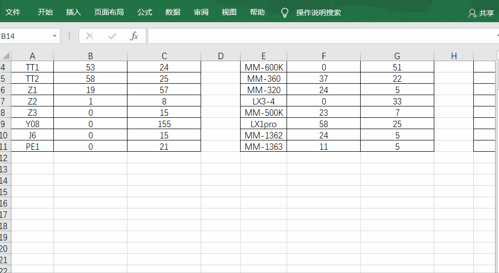The image size is (499, 273).
Task: Select column header C
Action: 164,56
